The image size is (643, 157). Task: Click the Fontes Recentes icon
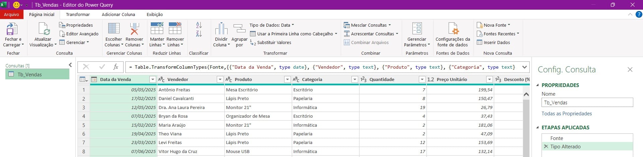[x=479, y=34]
